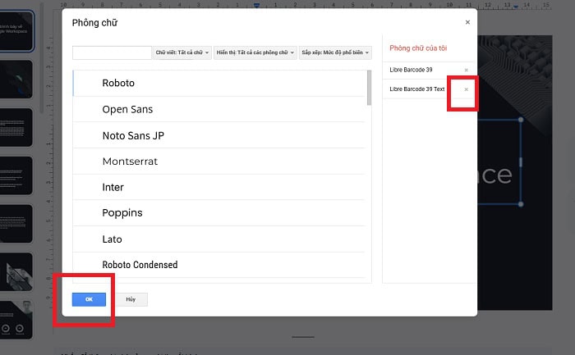Image resolution: width=575 pixels, height=355 pixels.
Task: Click the Hủy cancel button
Action: [x=131, y=299]
